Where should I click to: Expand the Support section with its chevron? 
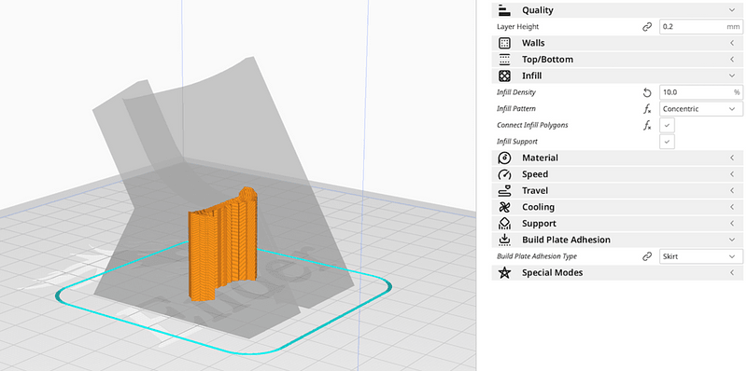(732, 224)
